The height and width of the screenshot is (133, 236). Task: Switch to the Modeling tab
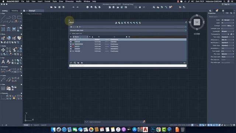[15, 11]
